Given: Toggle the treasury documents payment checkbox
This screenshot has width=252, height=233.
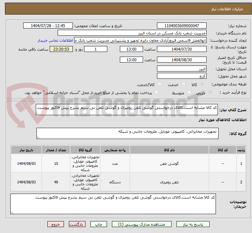Looking at the screenshot, I should tap(157, 92).
